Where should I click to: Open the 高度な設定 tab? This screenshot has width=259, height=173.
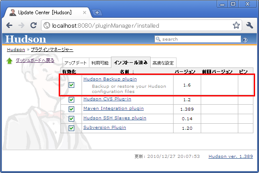click(163, 63)
